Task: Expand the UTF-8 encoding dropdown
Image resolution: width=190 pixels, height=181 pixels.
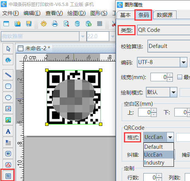Action: click(x=184, y=62)
